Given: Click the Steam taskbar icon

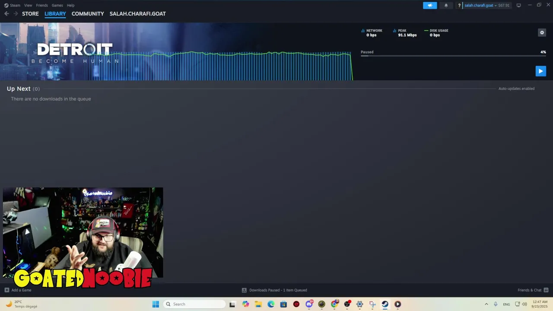Looking at the screenshot, I should click(x=385, y=304).
